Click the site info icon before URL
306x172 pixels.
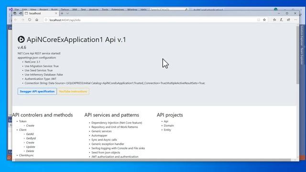coord(46,20)
